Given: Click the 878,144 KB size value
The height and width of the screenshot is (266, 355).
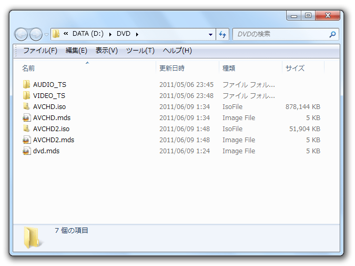Looking at the screenshot, I should tap(303, 106).
